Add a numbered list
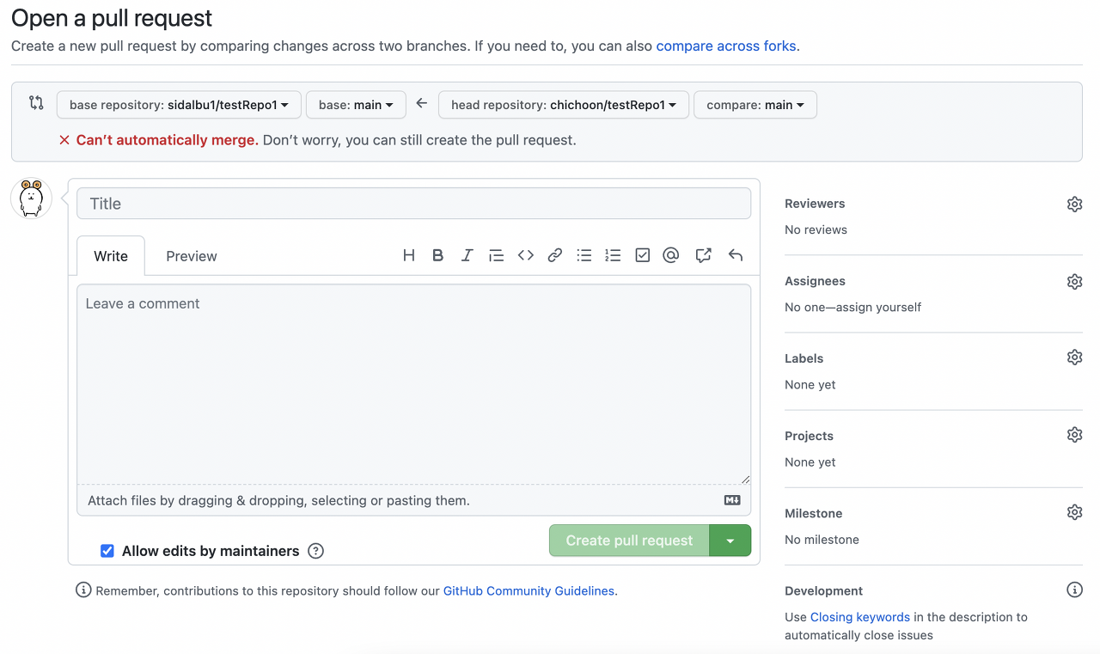 [613, 255]
